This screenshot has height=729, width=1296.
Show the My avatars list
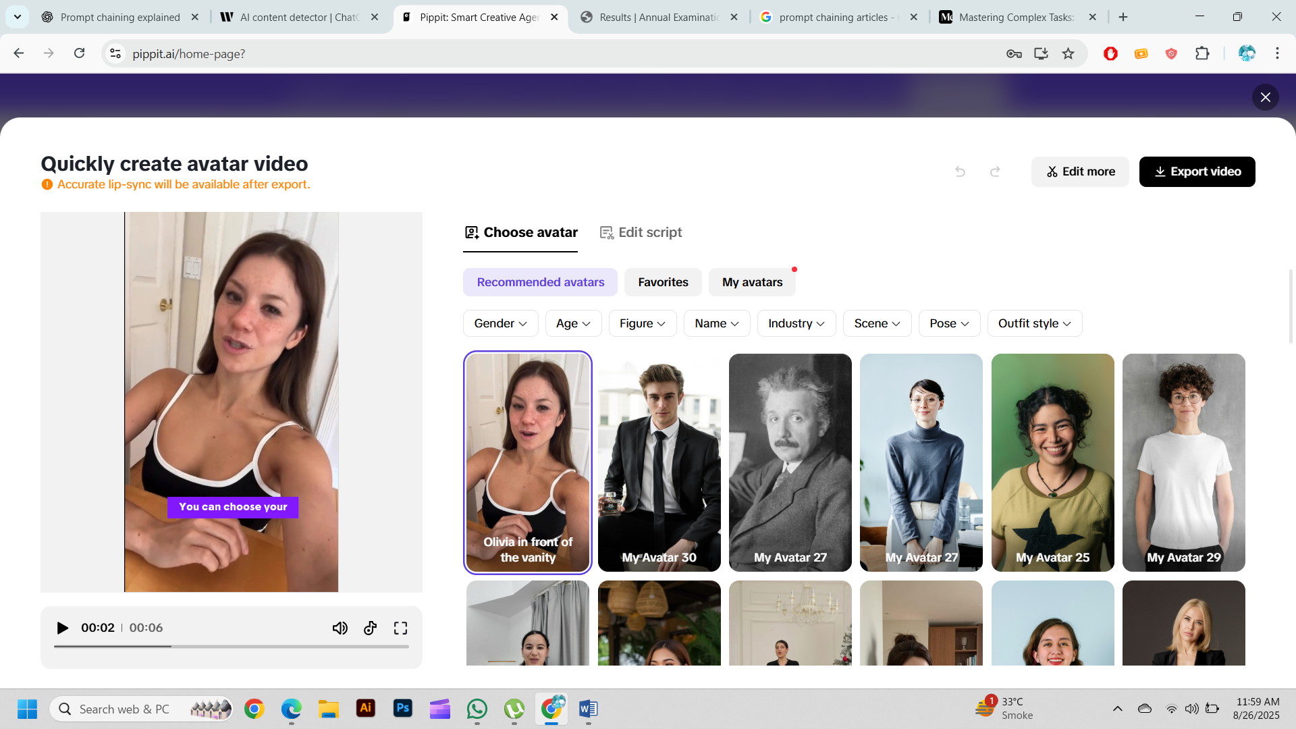coord(752,282)
